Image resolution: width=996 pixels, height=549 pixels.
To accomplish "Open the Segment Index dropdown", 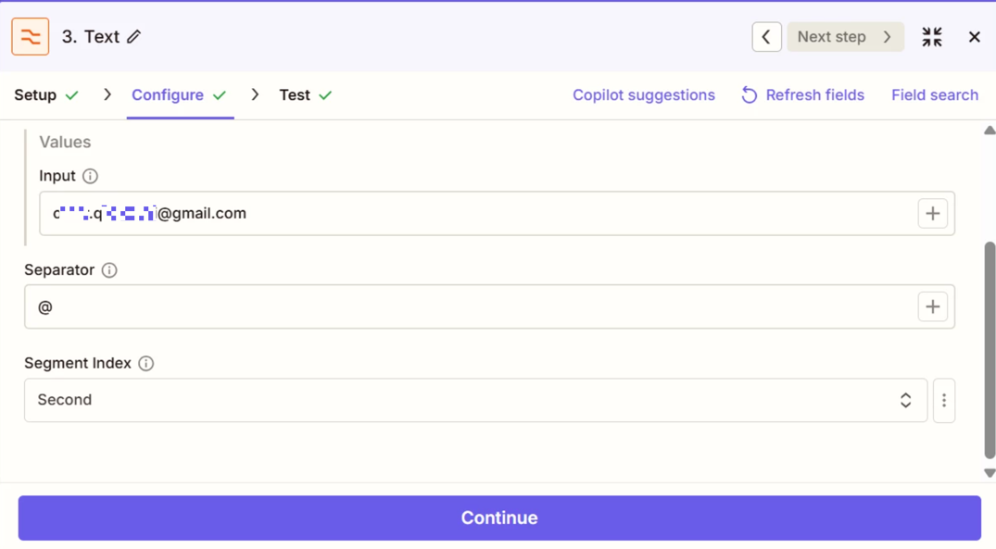I will coord(463,401).
